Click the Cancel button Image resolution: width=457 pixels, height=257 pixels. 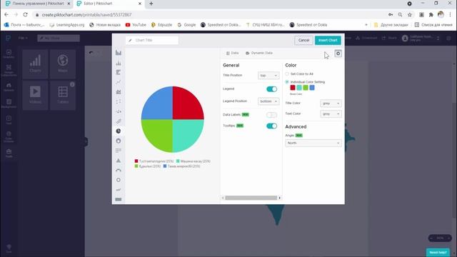click(x=303, y=40)
